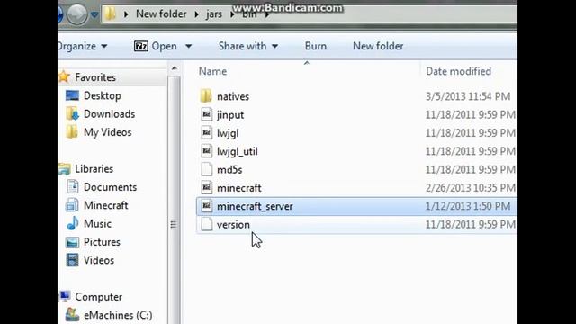Click the eMachines (C:) drive icon
The image size is (576, 324).
coord(72,315)
